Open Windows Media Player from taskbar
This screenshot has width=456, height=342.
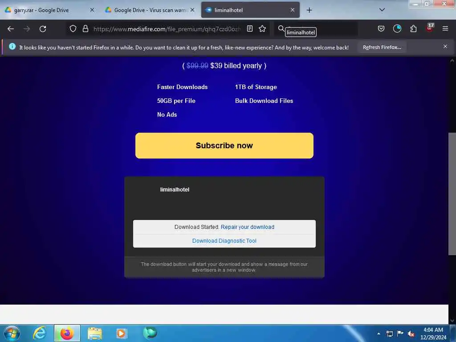coord(121,333)
